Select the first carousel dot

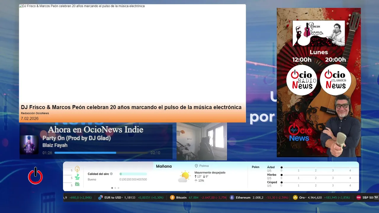coord(112,188)
